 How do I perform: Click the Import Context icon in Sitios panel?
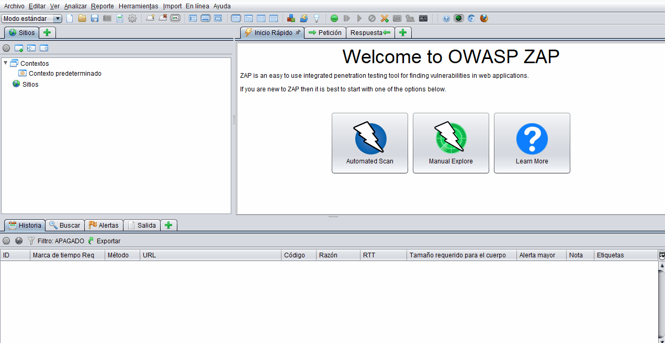pos(31,48)
